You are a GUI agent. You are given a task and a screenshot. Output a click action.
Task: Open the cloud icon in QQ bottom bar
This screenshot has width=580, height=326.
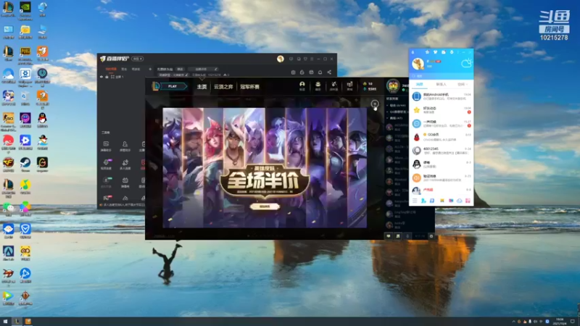point(459,201)
